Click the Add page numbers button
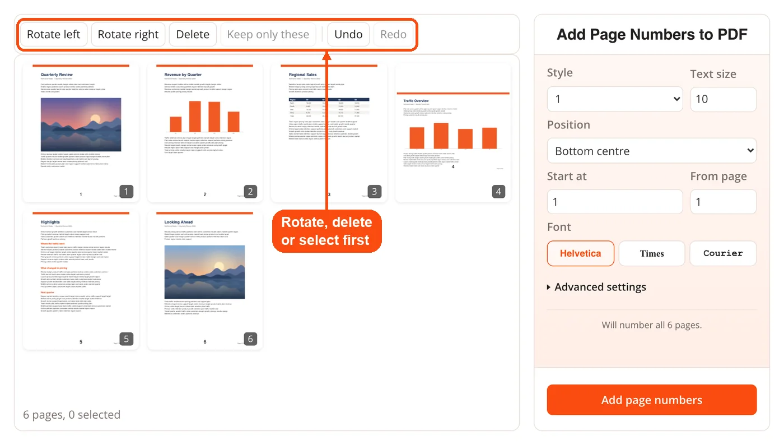The width and height of the screenshot is (784, 445). 652,400
